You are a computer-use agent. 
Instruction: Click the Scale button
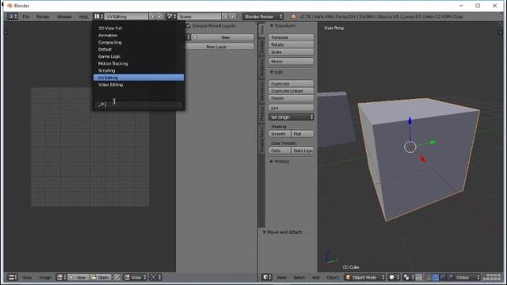(x=291, y=51)
